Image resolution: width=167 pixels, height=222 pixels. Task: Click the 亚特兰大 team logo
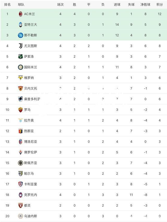click(x=21, y=25)
